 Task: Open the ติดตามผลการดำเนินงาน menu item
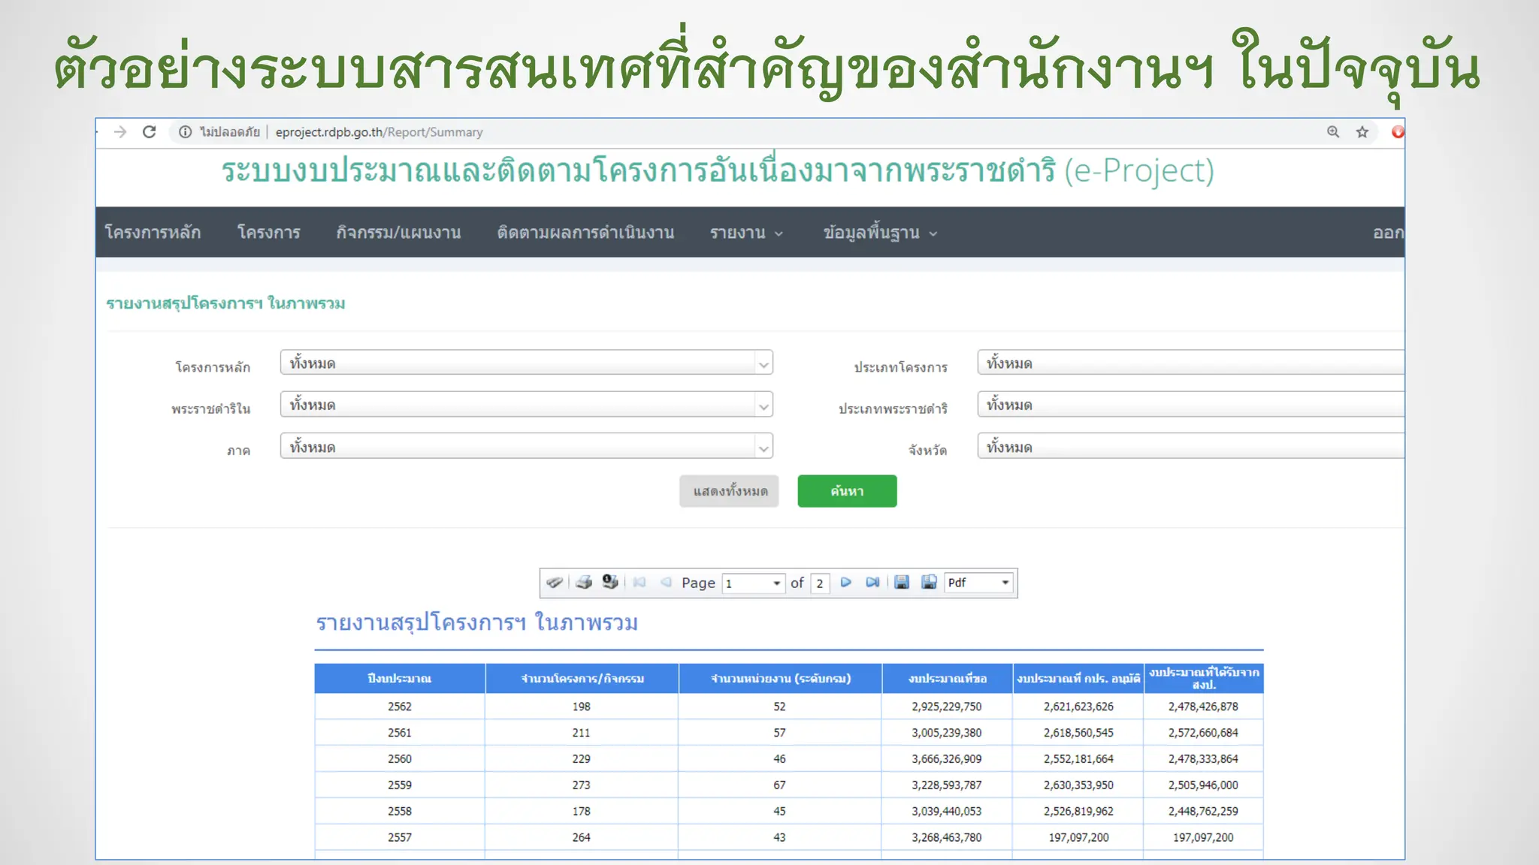coord(585,233)
